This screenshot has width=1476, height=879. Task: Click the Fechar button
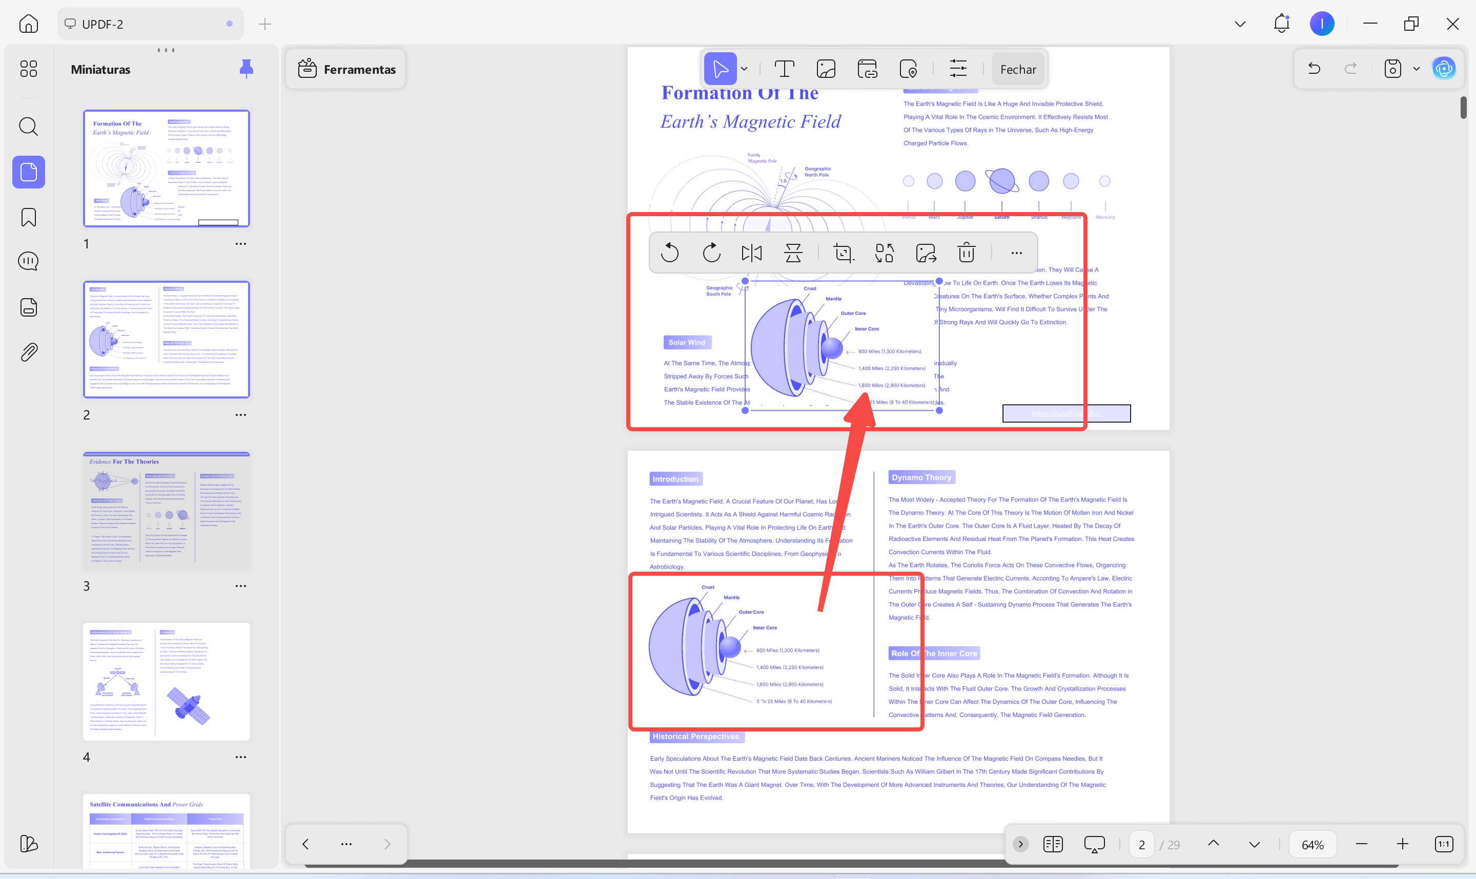tap(1017, 69)
